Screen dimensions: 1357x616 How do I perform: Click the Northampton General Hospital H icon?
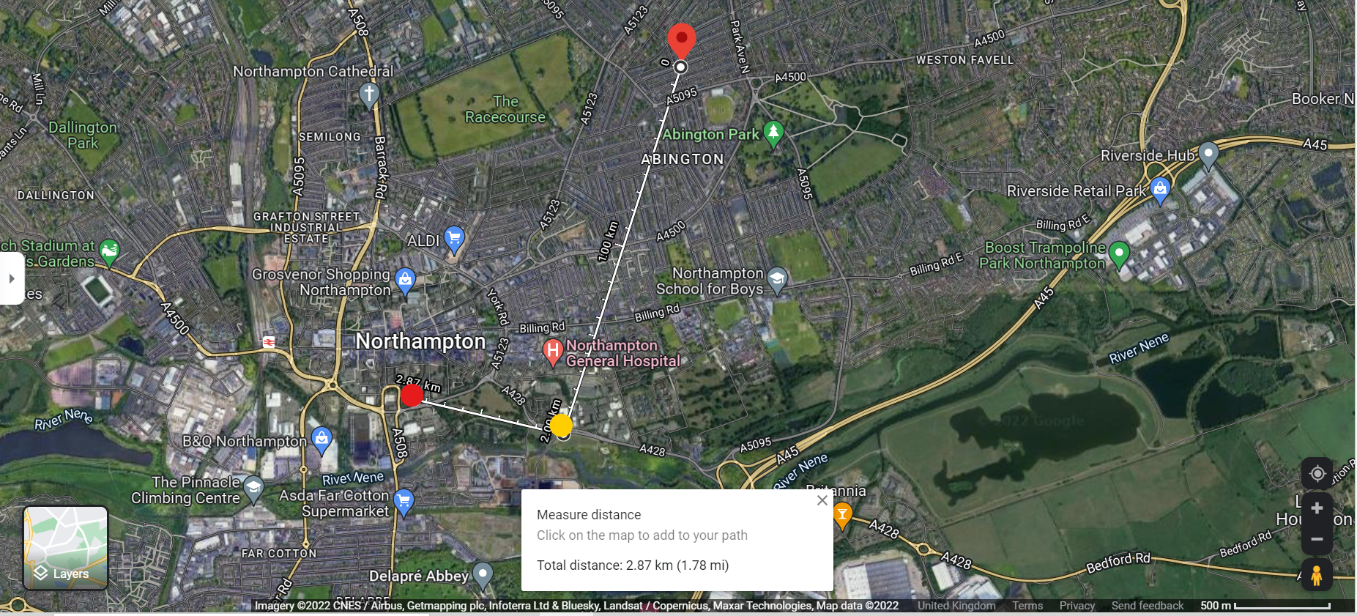(x=553, y=352)
